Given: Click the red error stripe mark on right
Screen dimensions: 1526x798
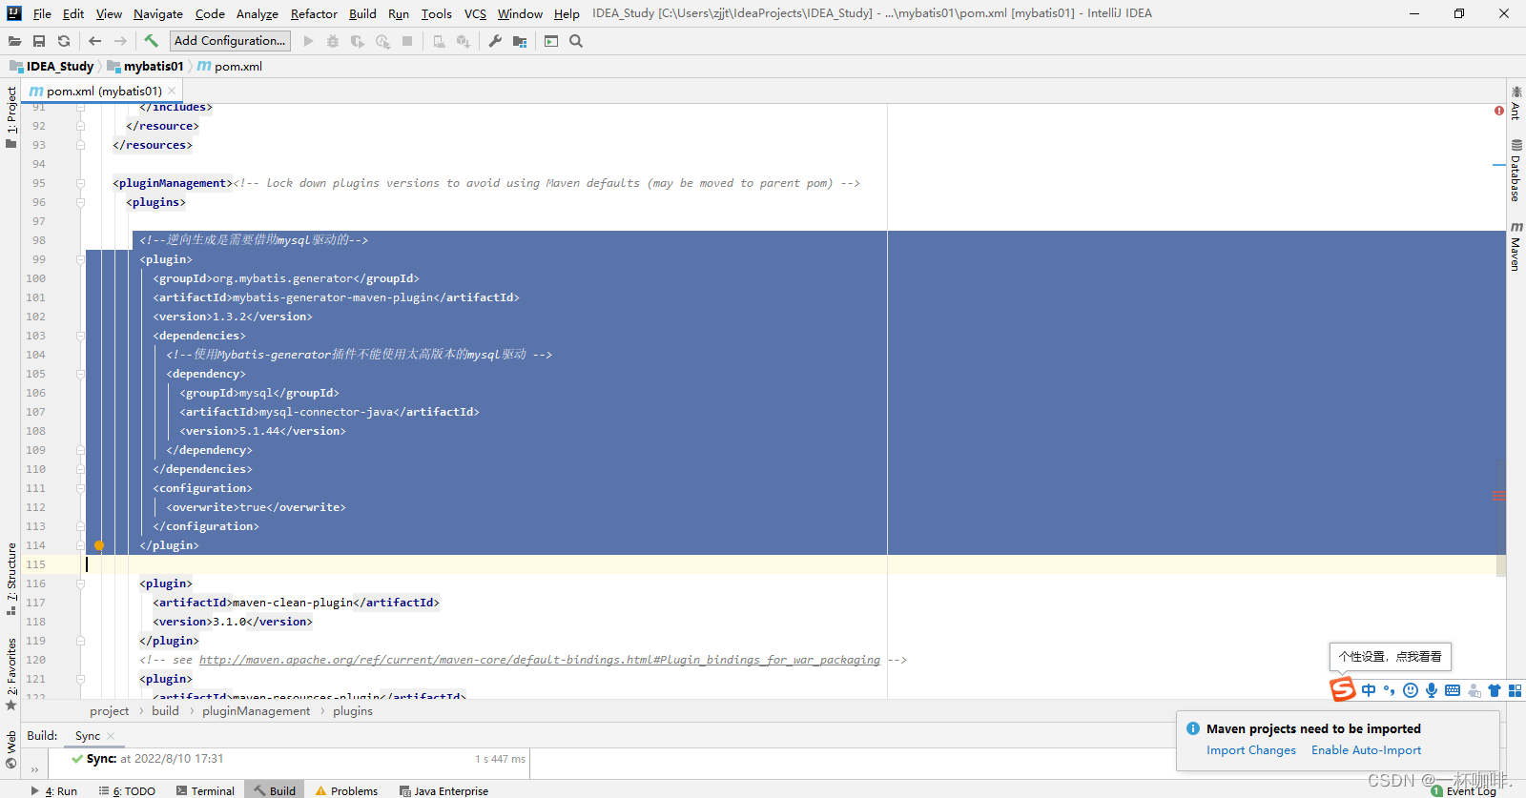Looking at the screenshot, I should (x=1499, y=496).
